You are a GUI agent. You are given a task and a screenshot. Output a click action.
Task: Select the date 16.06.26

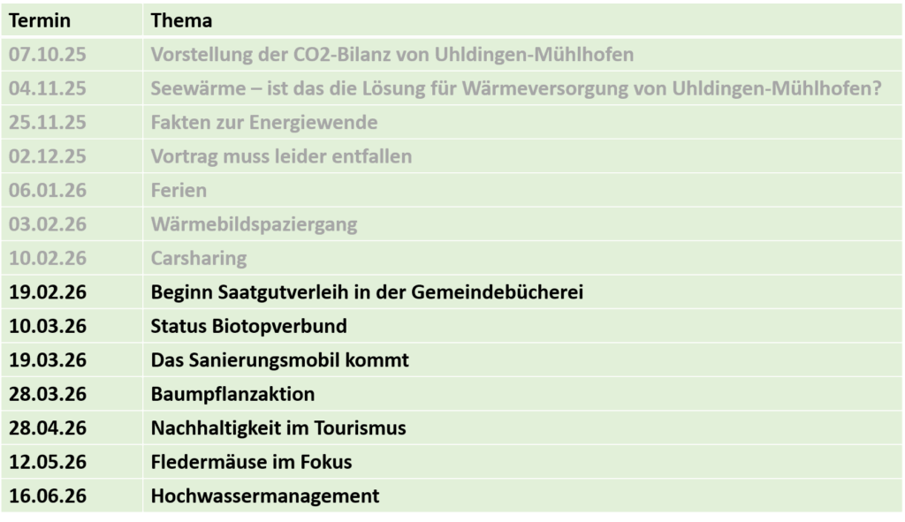coord(48,496)
